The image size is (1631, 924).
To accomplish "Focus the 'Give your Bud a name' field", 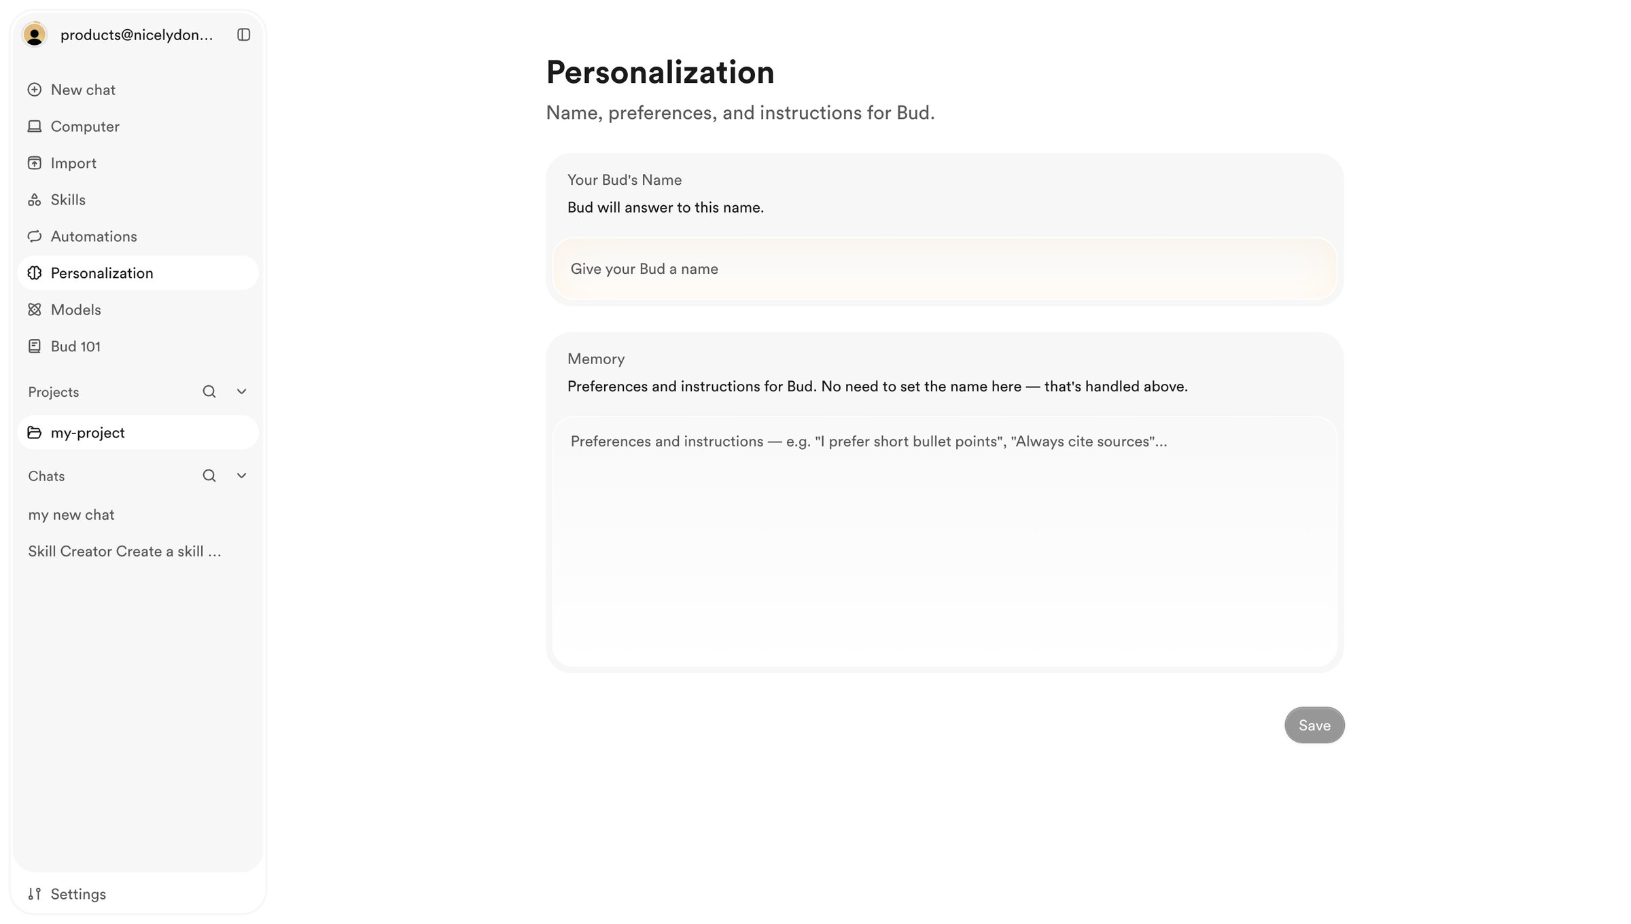I will [x=945, y=269].
